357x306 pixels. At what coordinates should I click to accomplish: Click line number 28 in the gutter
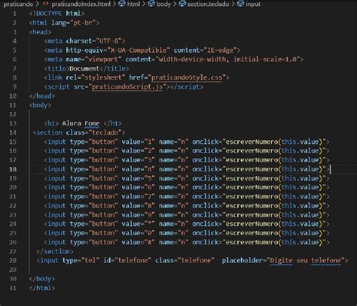coord(13,261)
